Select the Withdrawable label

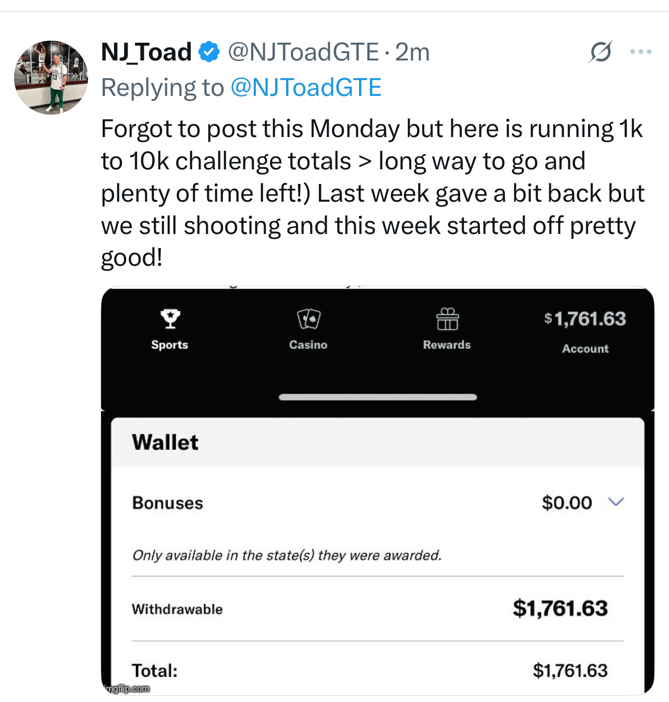pyautogui.click(x=177, y=609)
